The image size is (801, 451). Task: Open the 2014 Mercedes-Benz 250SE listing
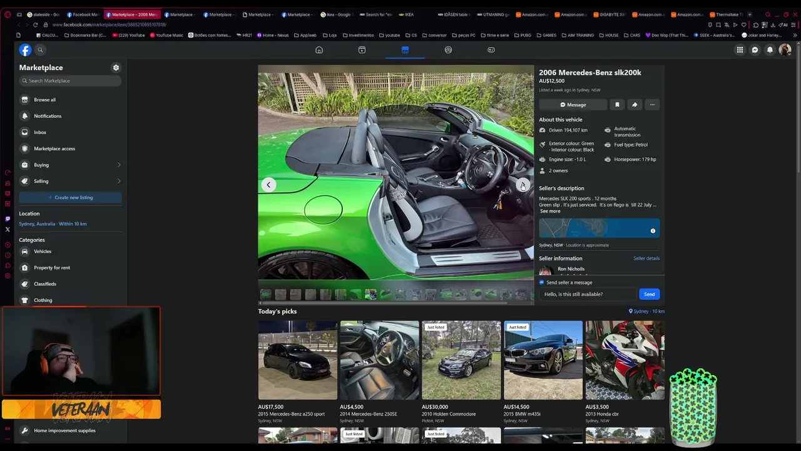tap(379, 372)
